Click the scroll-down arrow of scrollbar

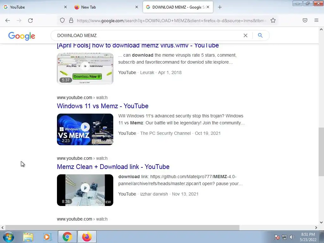tap(321, 222)
